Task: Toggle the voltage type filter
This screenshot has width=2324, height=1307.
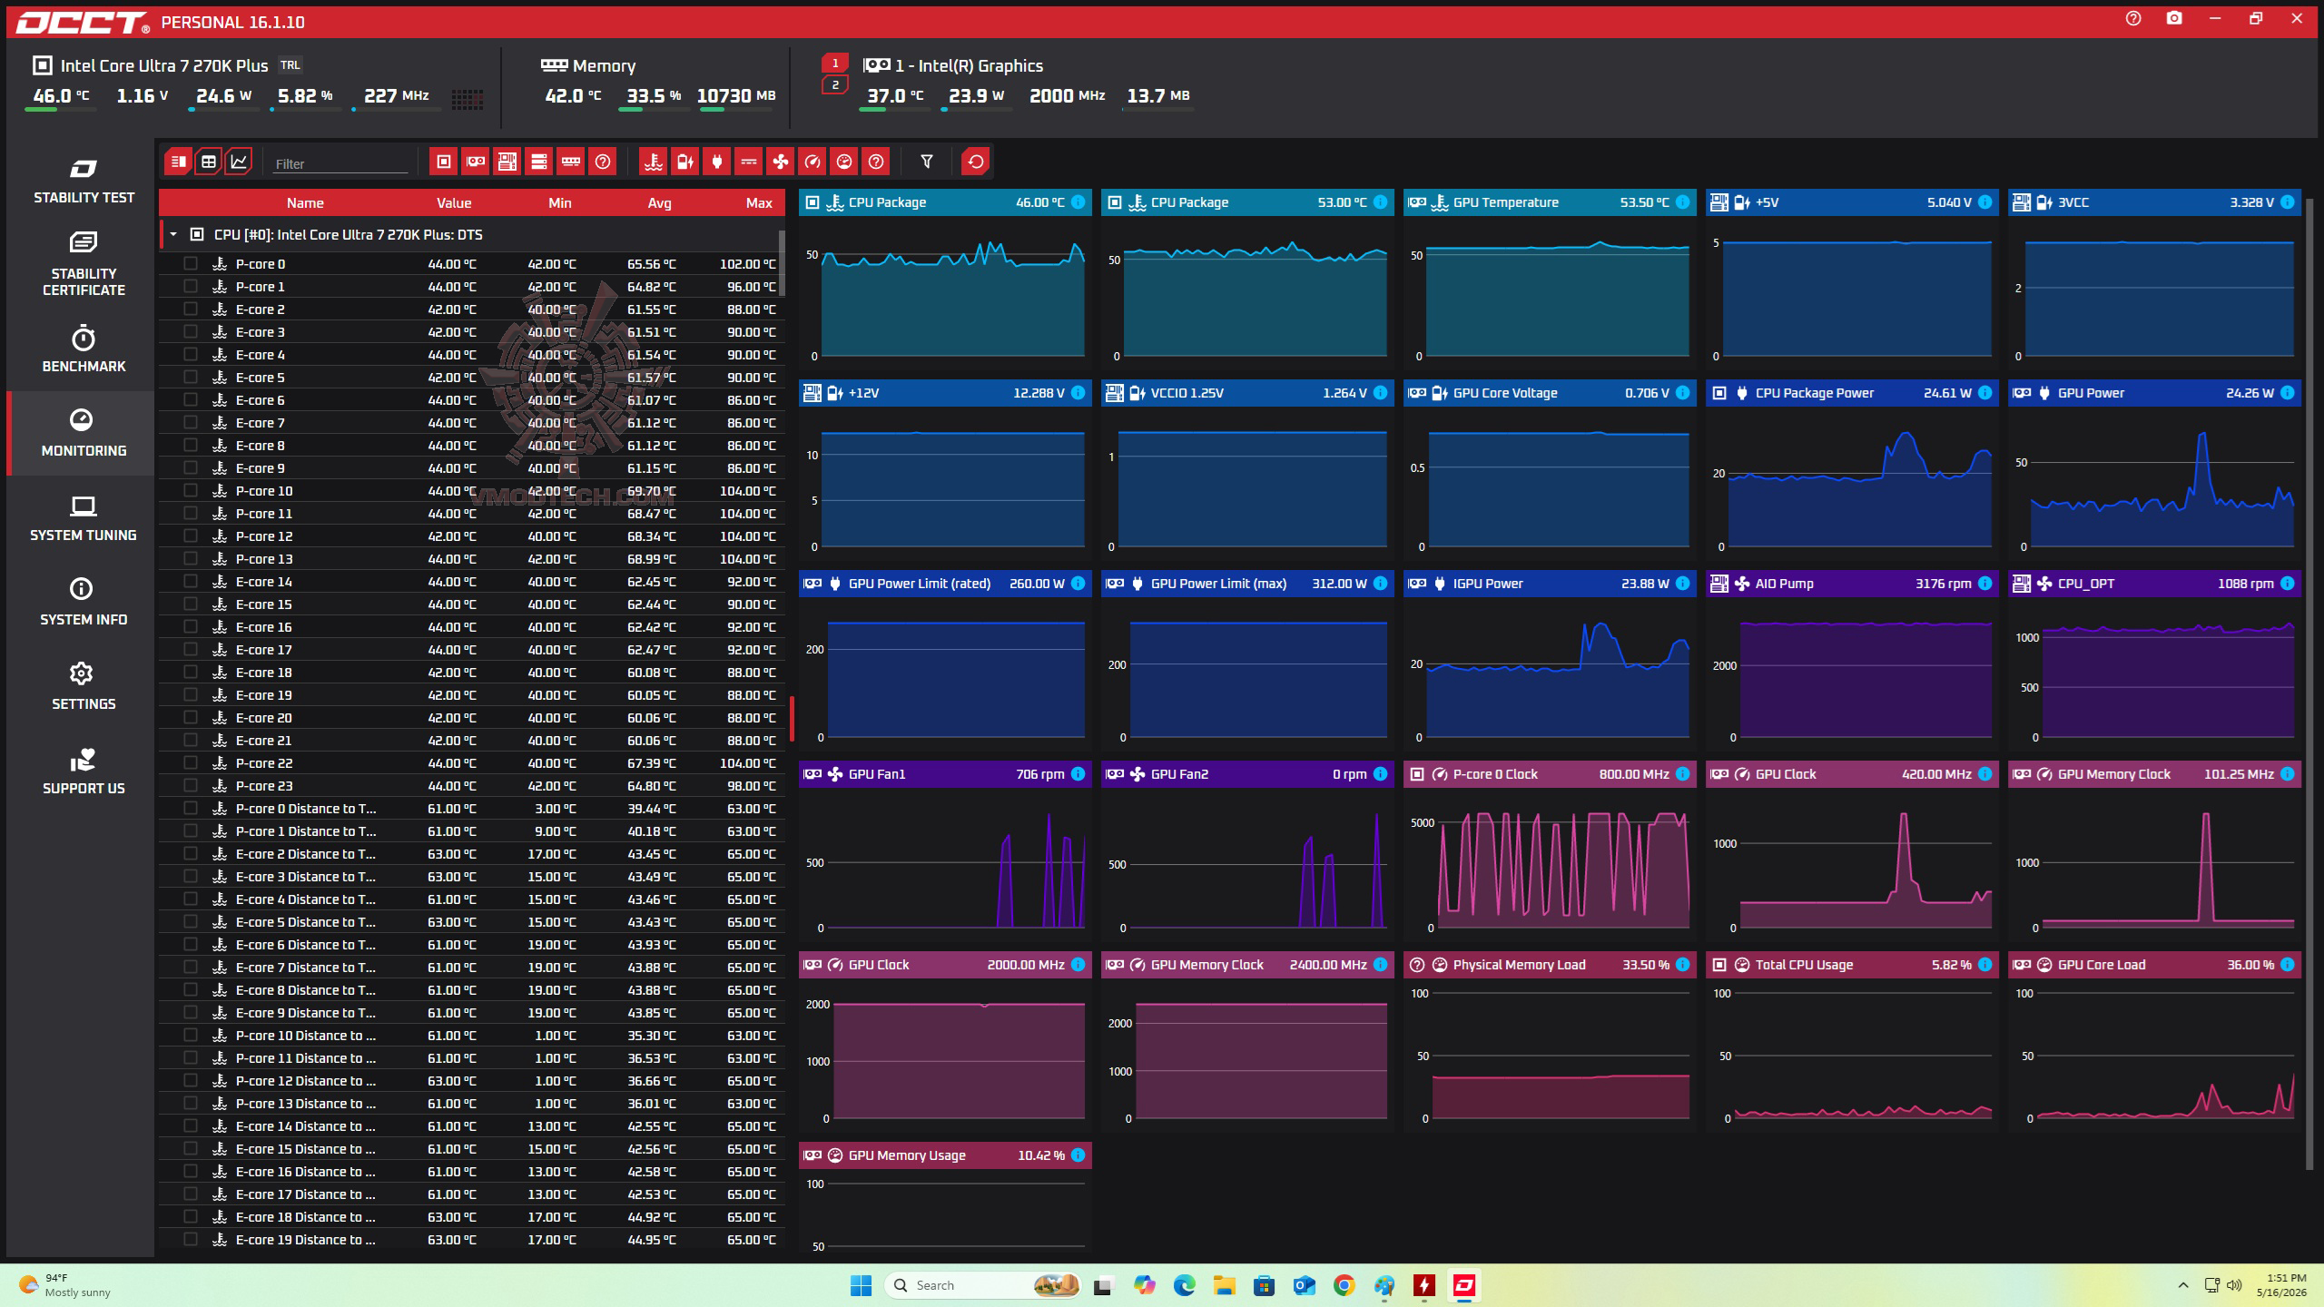Action: tap(684, 162)
